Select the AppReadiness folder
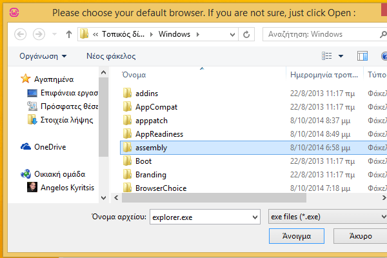This screenshot has width=387, height=258. coord(159,134)
